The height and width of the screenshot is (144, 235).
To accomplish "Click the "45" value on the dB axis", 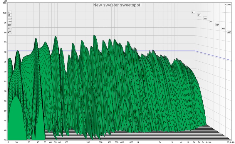I will (x=5, y=120).
